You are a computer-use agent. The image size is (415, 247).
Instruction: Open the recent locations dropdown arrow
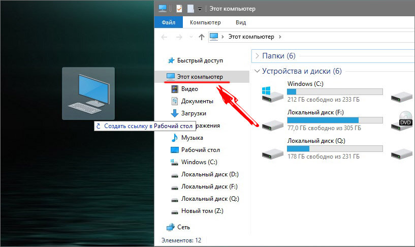[x=191, y=37]
